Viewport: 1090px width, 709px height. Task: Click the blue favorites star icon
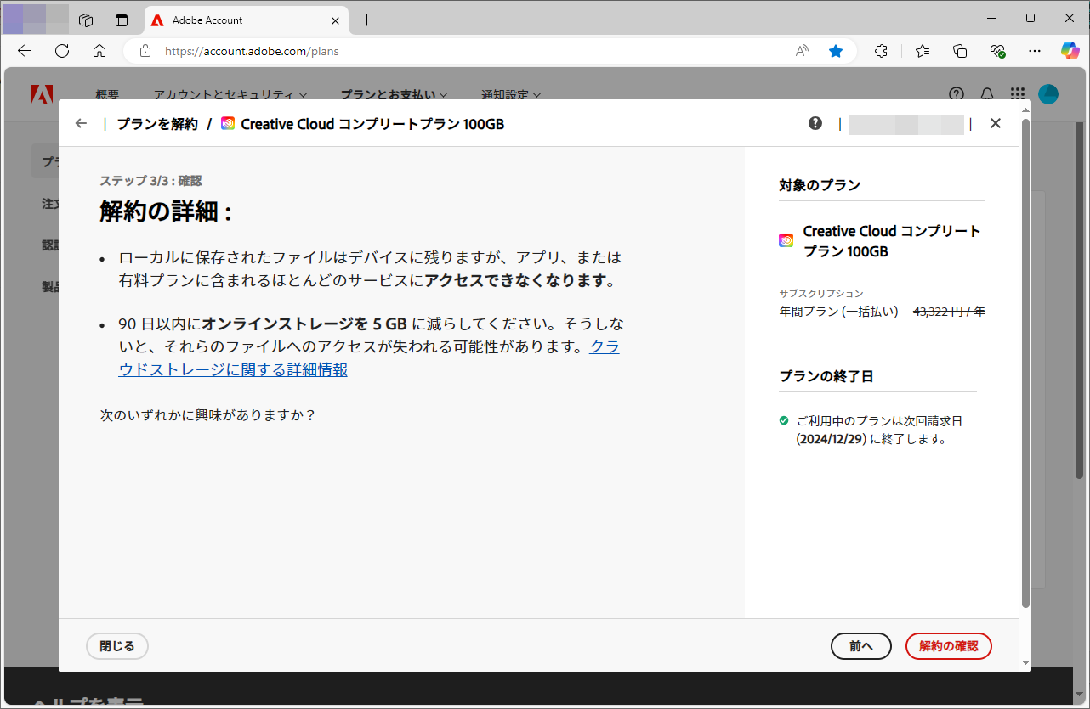[836, 51]
